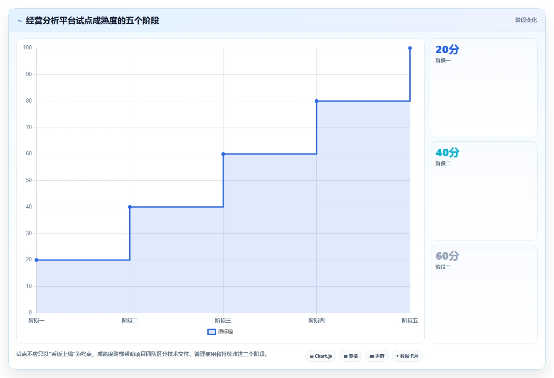Click the 数据卡片 tag button

click(407, 356)
